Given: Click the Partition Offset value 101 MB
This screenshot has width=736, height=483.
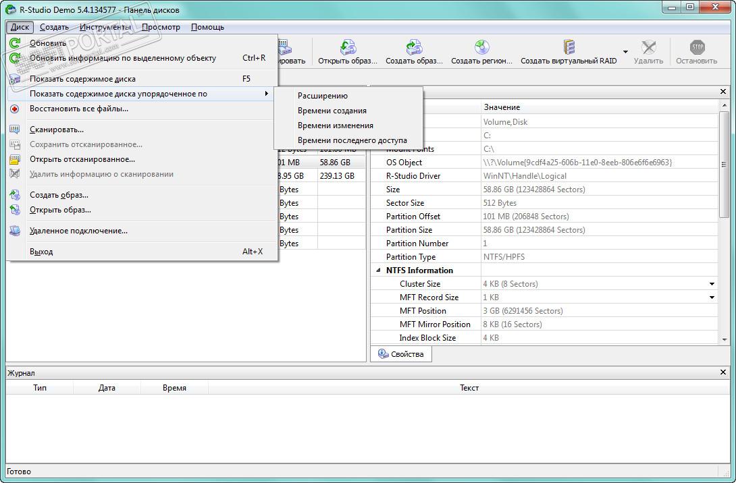Looking at the screenshot, I should (526, 217).
